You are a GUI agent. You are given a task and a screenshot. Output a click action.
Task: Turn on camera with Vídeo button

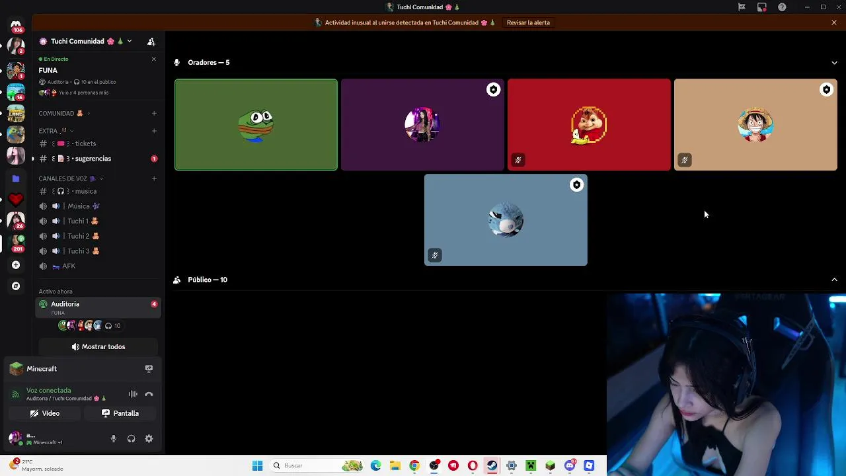point(45,413)
